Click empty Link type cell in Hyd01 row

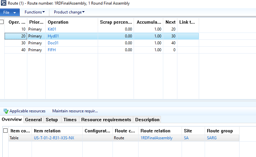[188, 36]
